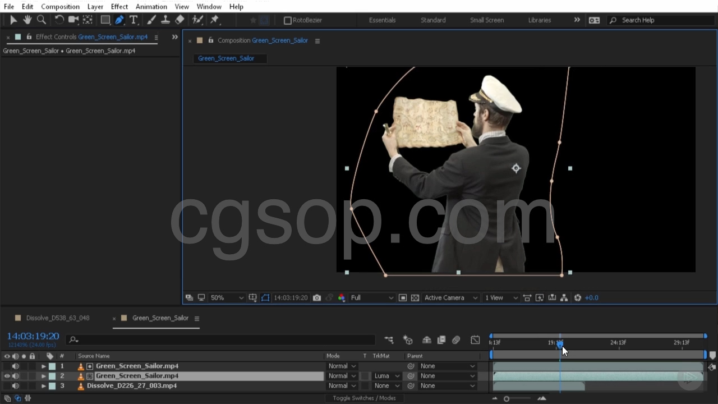
Task: Toggle the Transparency Grid in viewer
Action: [415, 298]
